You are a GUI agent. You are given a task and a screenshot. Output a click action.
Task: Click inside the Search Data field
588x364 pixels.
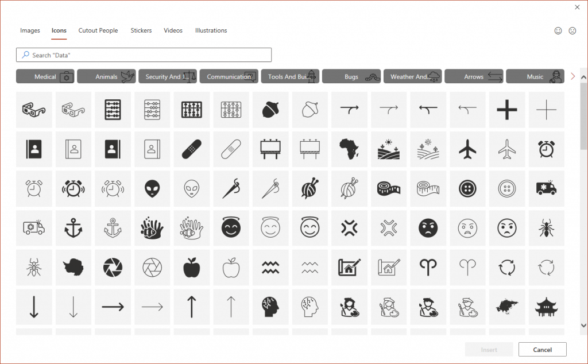(144, 55)
